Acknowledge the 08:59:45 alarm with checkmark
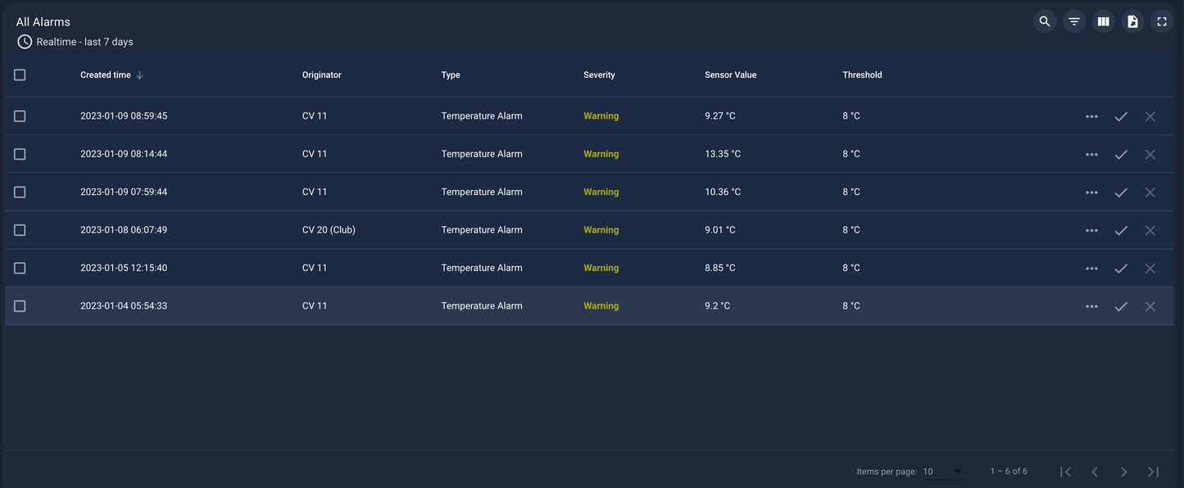 click(1121, 116)
